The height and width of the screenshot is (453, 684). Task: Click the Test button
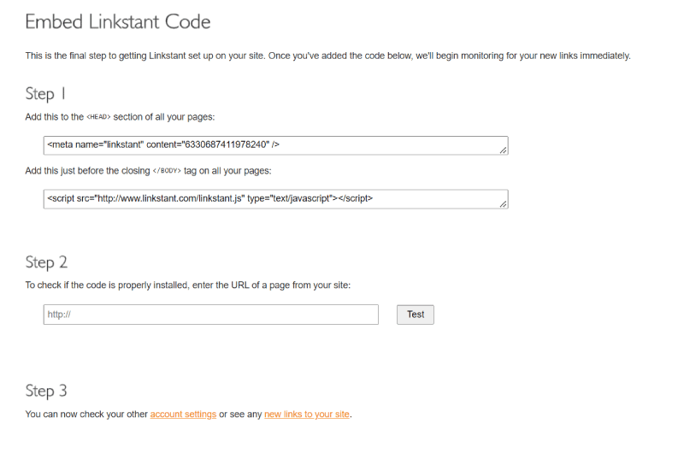click(416, 315)
